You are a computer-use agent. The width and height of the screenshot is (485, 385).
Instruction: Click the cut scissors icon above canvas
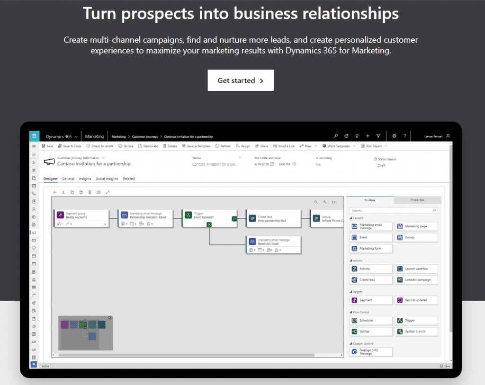63,192
